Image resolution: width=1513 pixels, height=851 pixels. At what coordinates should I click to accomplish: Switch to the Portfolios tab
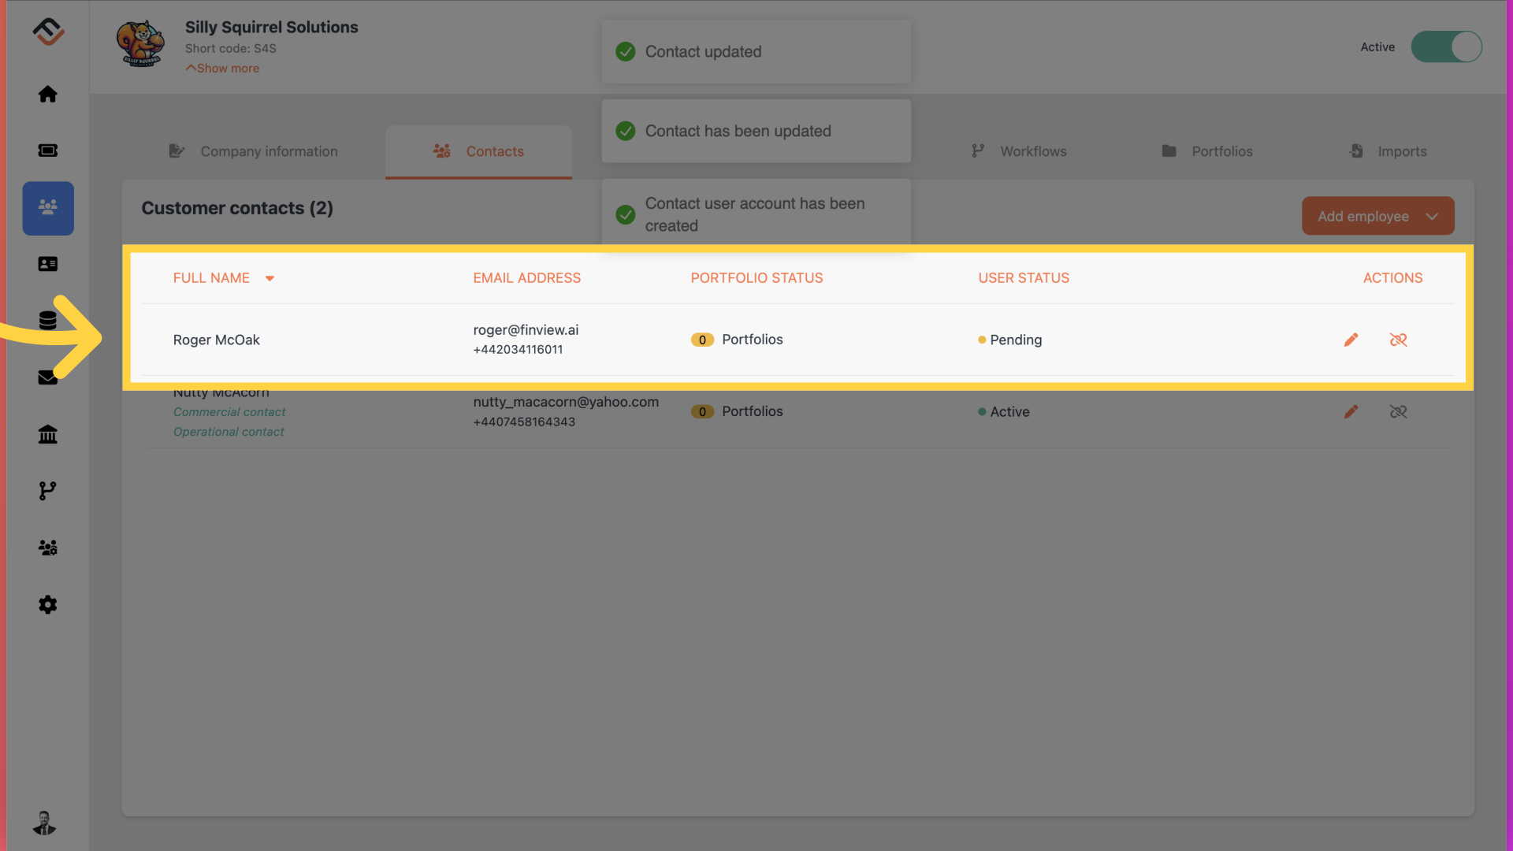[1207, 151]
